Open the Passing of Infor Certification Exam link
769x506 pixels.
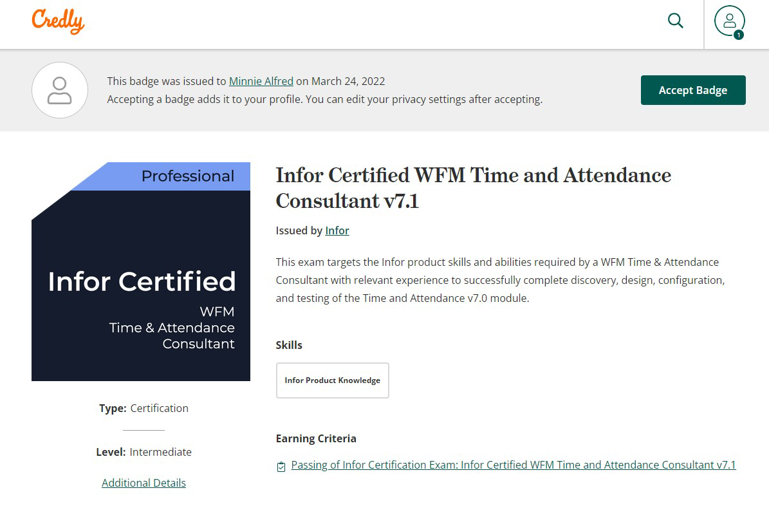[x=513, y=465]
